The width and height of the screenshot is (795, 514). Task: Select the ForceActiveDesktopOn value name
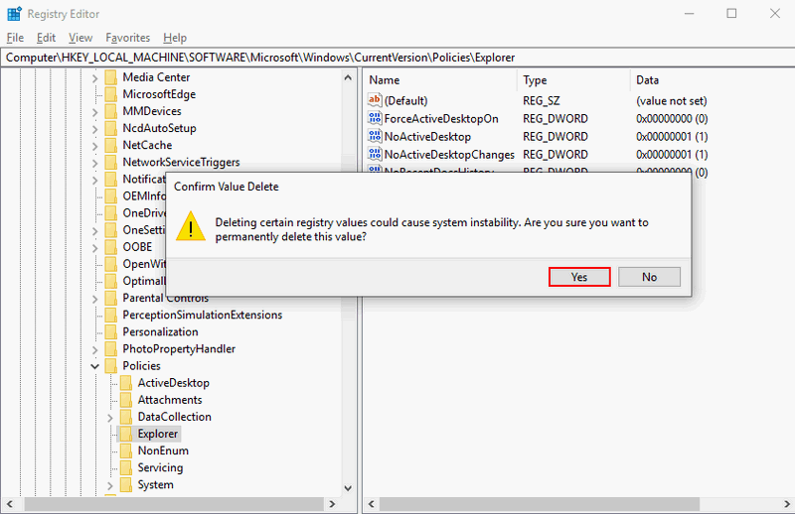(x=441, y=118)
